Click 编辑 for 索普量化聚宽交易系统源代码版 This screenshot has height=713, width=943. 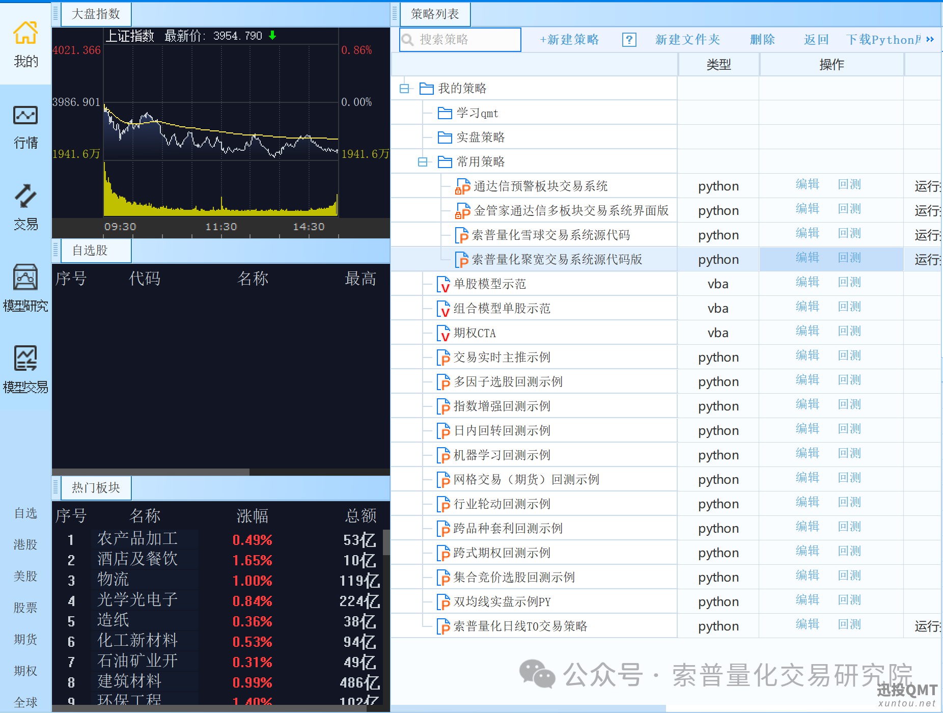coord(807,258)
